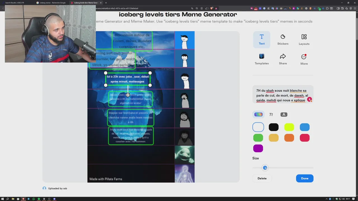This screenshot has width=358, height=201.
Task: Choose the black color swatch
Action: 274,127
